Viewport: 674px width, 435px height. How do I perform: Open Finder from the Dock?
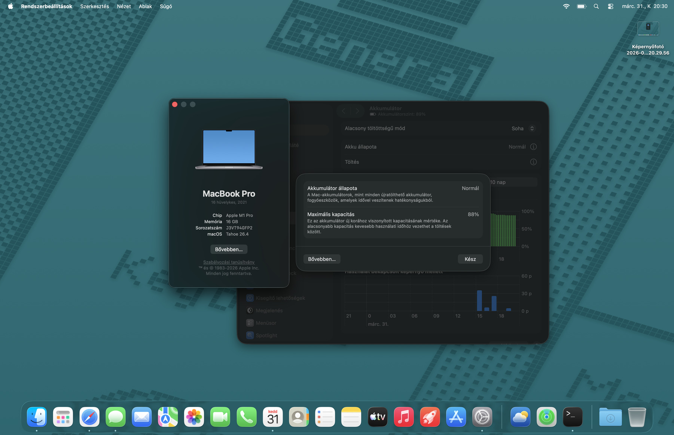click(37, 417)
